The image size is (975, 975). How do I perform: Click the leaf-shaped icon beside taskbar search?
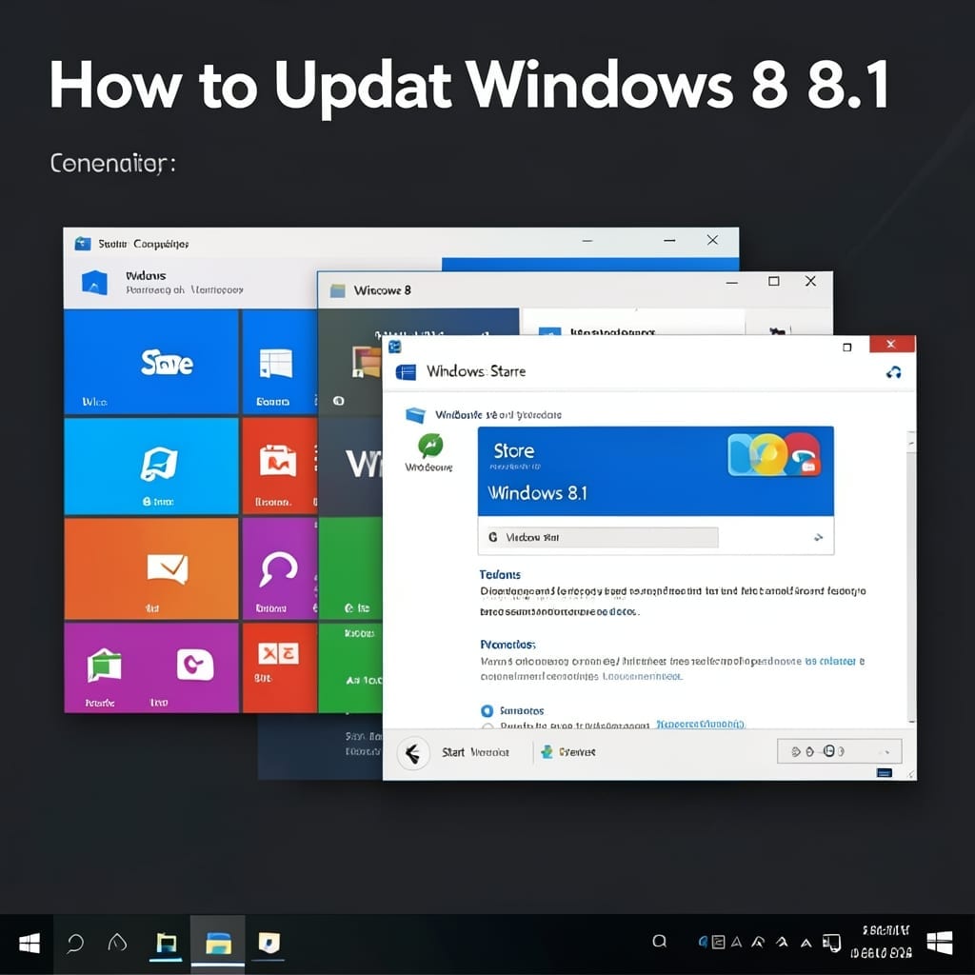click(117, 943)
